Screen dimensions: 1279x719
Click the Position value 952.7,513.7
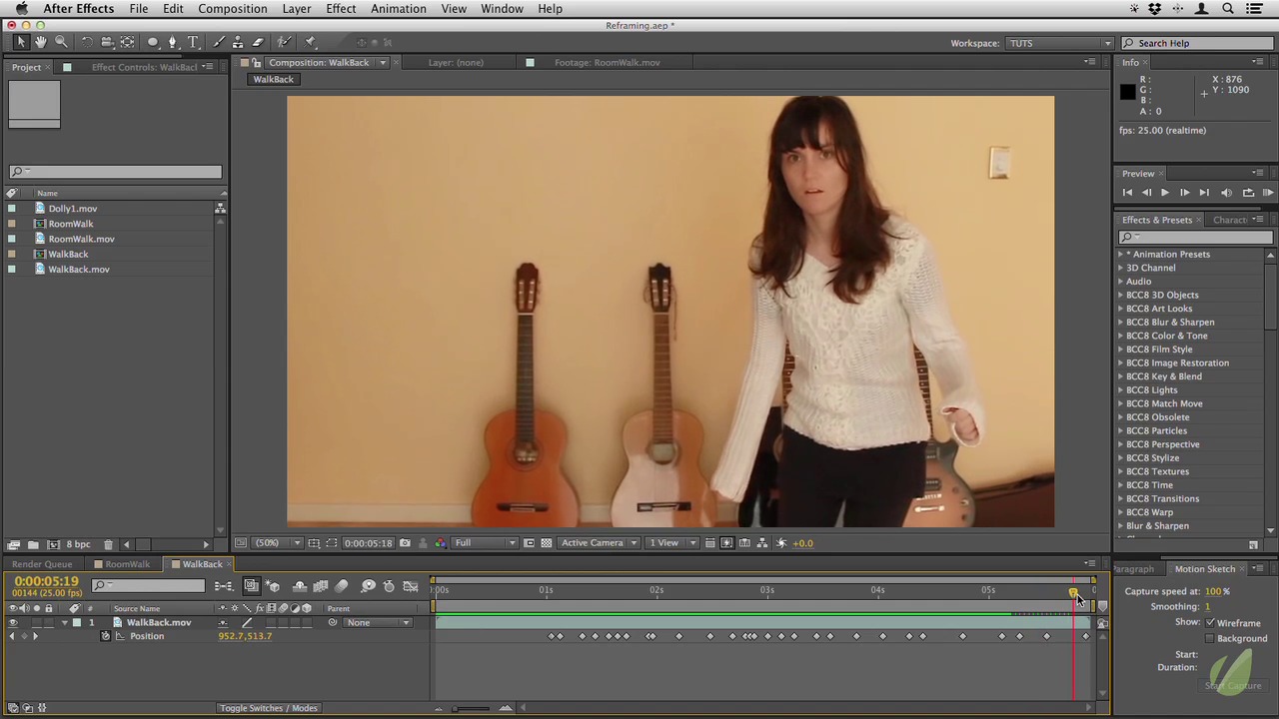[x=245, y=636]
